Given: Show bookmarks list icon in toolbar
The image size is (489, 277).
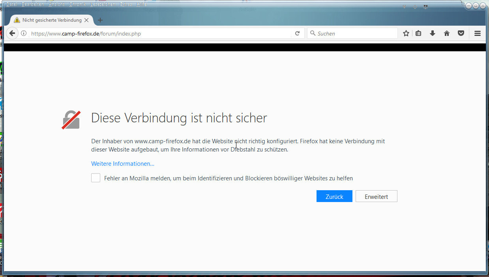Looking at the screenshot, I should (x=418, y=34).
